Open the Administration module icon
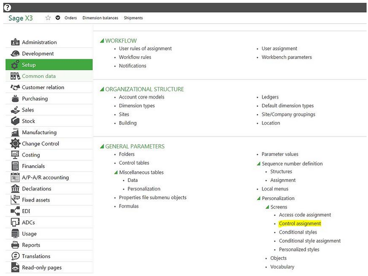 pyautogui.click(x=15, y=42)
